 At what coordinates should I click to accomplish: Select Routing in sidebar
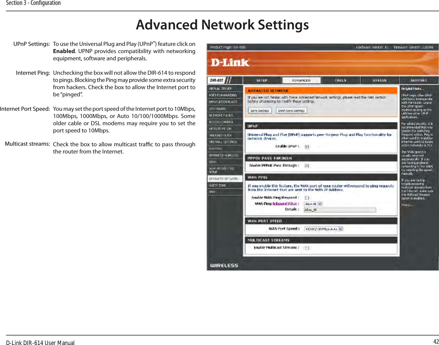click(x=225, y=149)
